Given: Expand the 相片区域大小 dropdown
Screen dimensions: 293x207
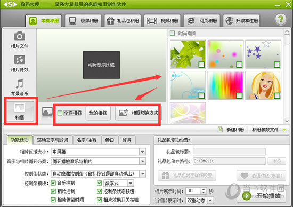Looking at the screenshot, I should (x=143, y=152).
